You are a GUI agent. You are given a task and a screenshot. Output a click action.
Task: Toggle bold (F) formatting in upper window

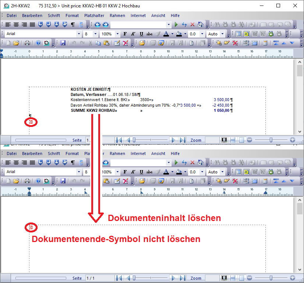click(125, 34)
